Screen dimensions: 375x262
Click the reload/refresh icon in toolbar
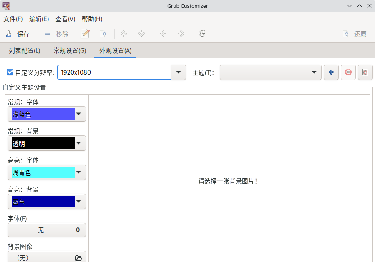click(x=202, y=34)
